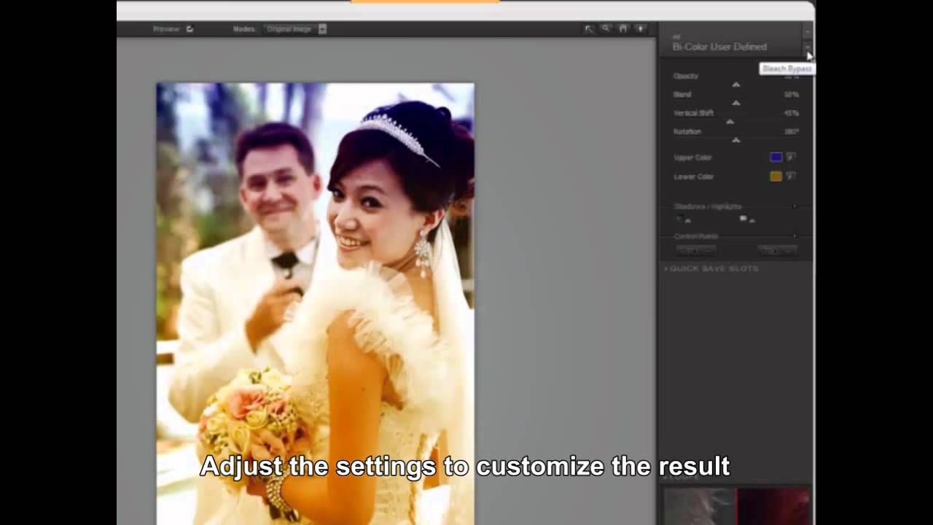Select the red-tinted preset thumbnail
Viewport: 933px width, 525px height.
[773, 507]
